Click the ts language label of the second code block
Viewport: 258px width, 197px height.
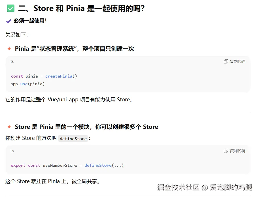click(x=12, y=151)
